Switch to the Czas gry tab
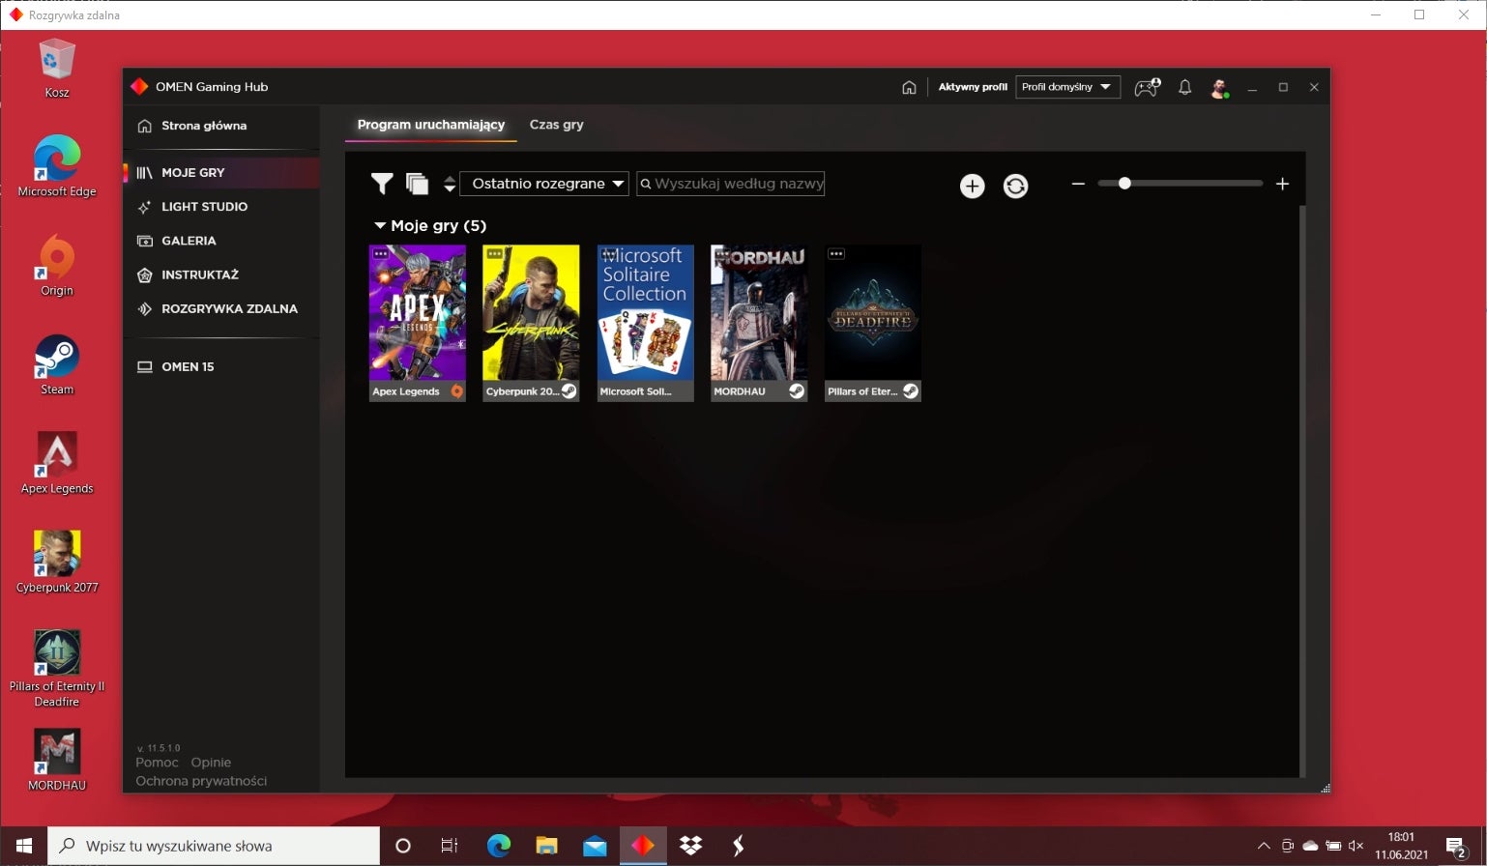Image resolution: width=1487 pixels, height=866 pixels. (556, 125)
